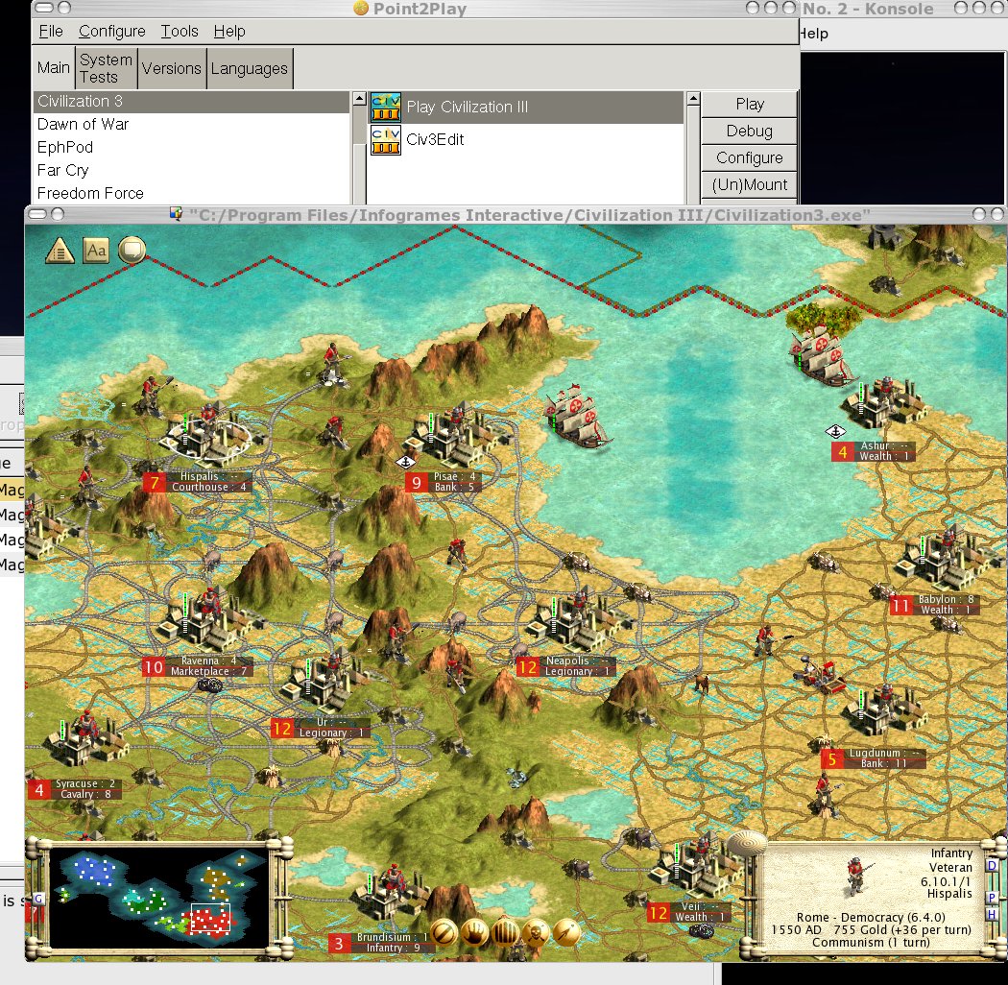Open the Tools menu in Point2Play
The height and width of the screenshot is (985, 1008).
[180, 32]
